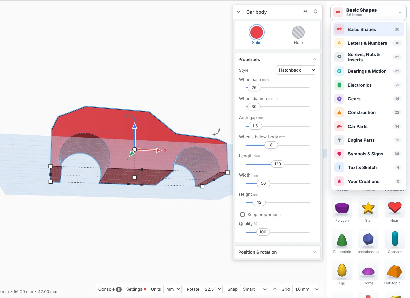Choose Screws, Nuts & Inserts category
This screenshot has width=410, height=298.
pos(368,57)
